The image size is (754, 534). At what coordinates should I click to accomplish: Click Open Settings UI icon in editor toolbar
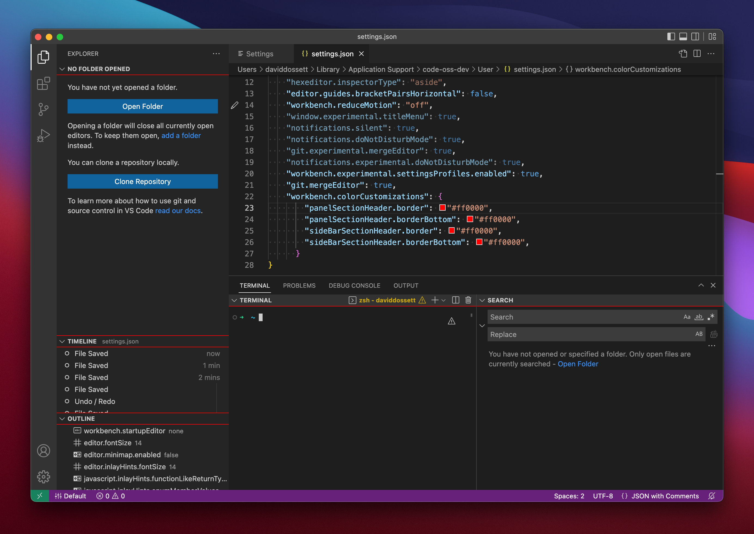click(x=683, y=54)
